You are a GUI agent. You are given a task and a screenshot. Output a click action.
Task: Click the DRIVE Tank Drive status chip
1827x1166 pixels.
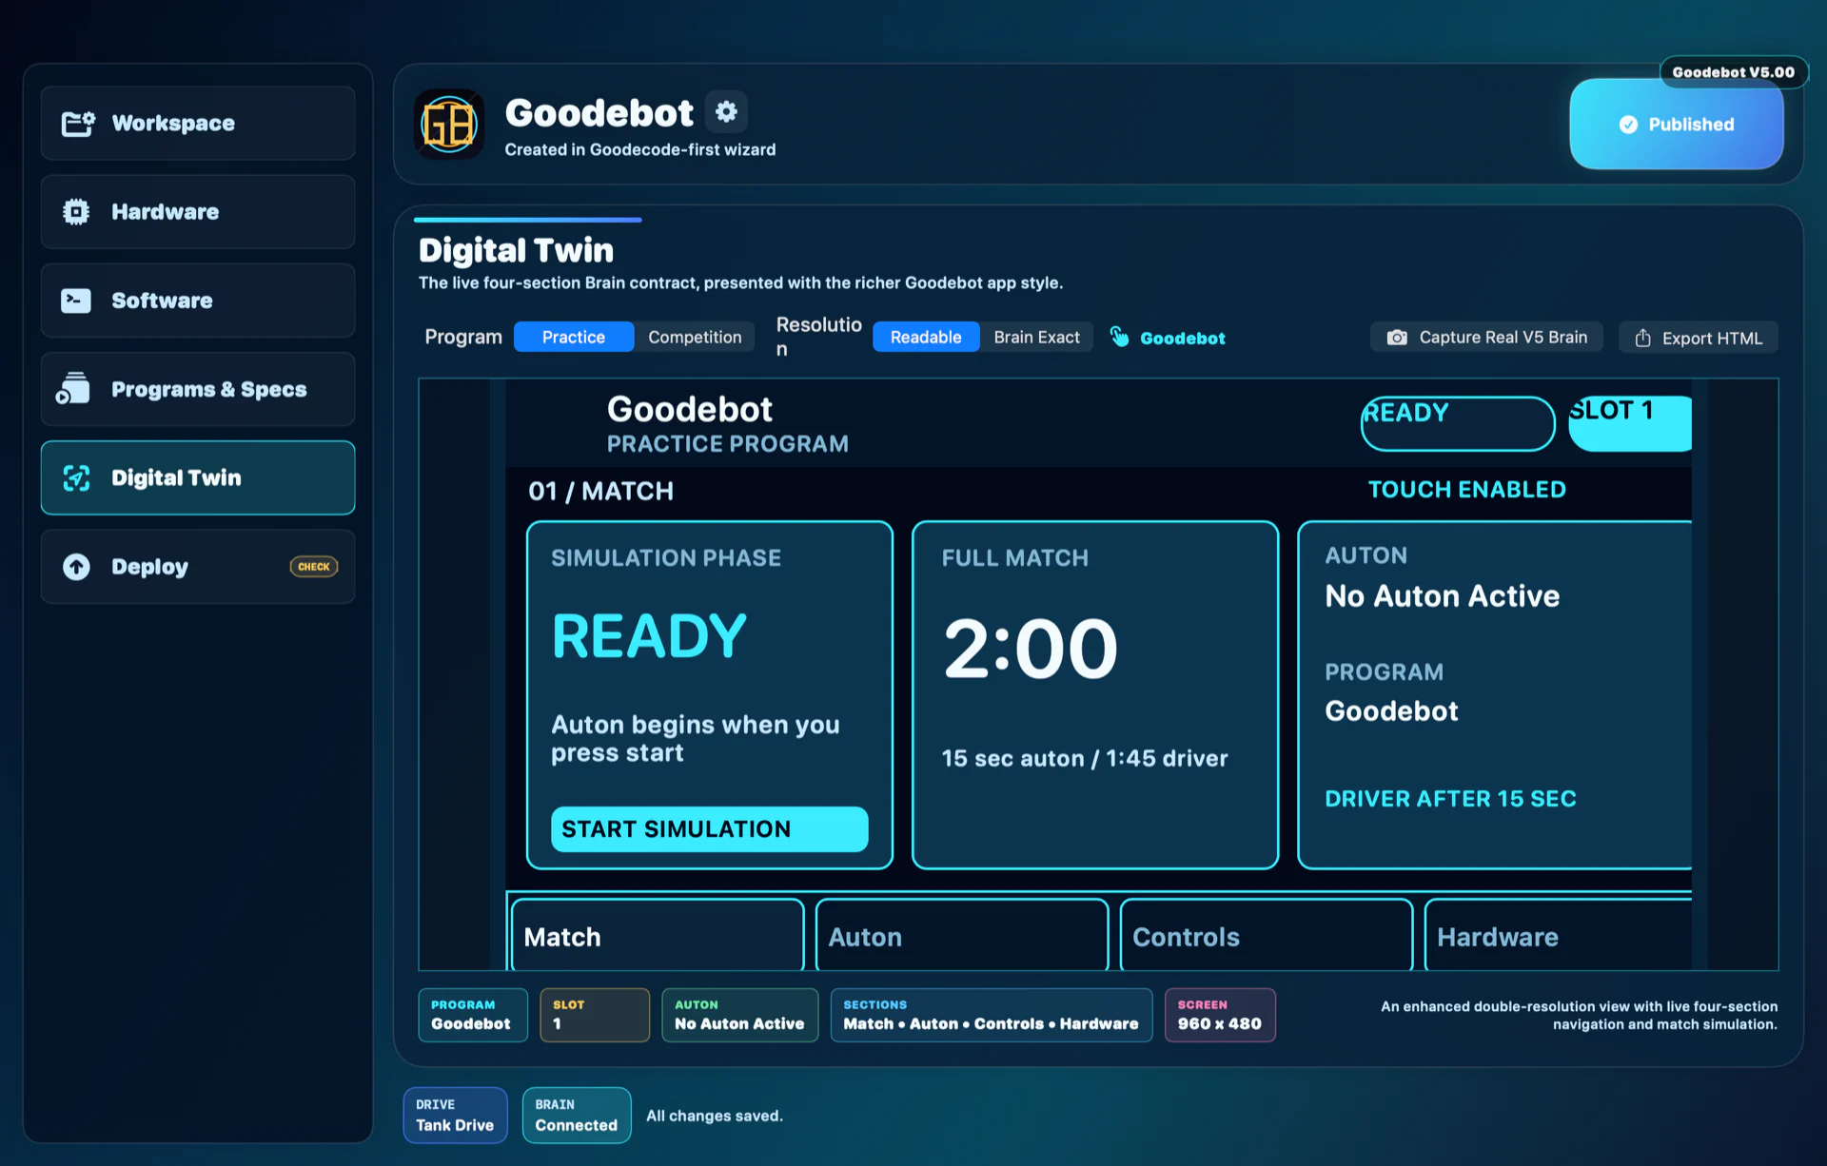(x=456, y=1115)
